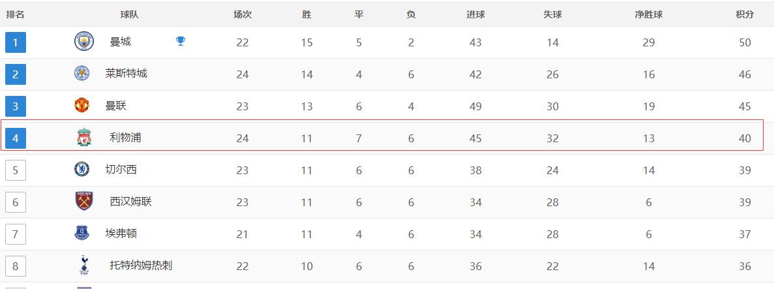This screenshot has width=774, height=289.
Task: Click the Manchester City club crest
Action: (x=84, y=41)
